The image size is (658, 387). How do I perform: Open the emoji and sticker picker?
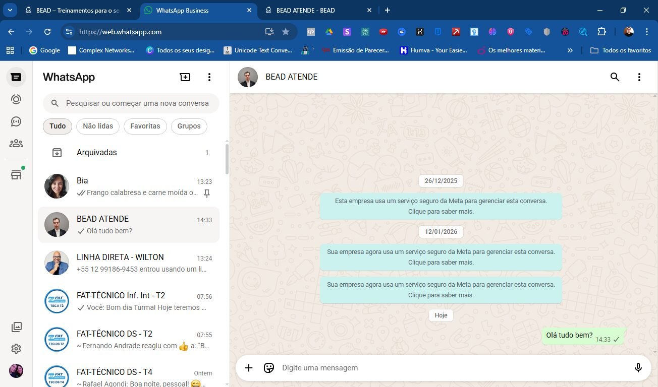click(269, 368)
